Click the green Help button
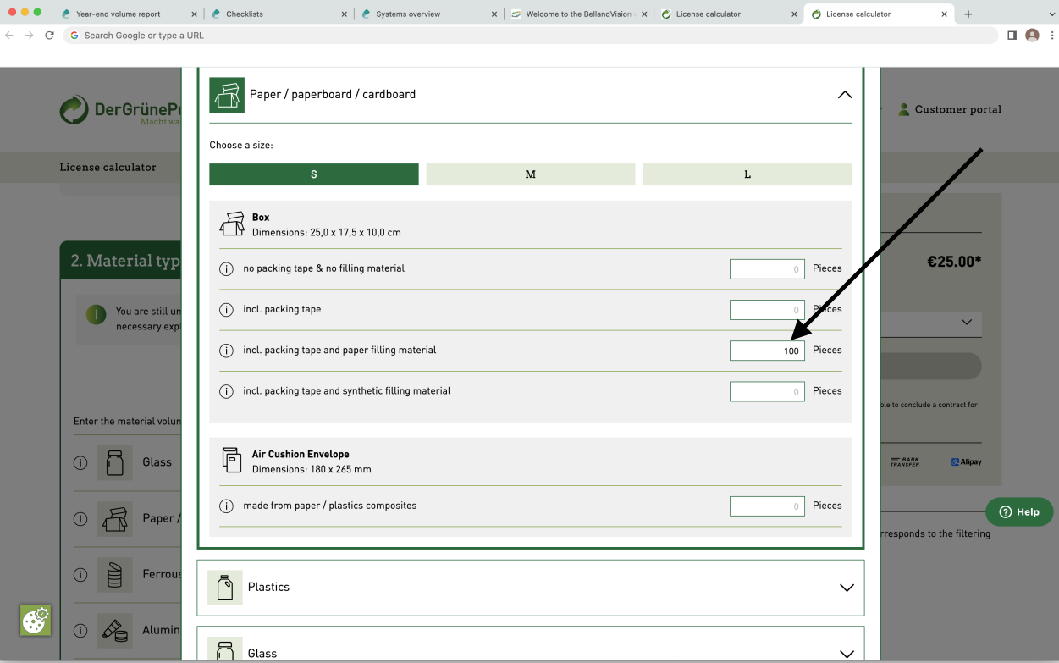This screenshot has width=1059, height=663. pos(1018,511)
